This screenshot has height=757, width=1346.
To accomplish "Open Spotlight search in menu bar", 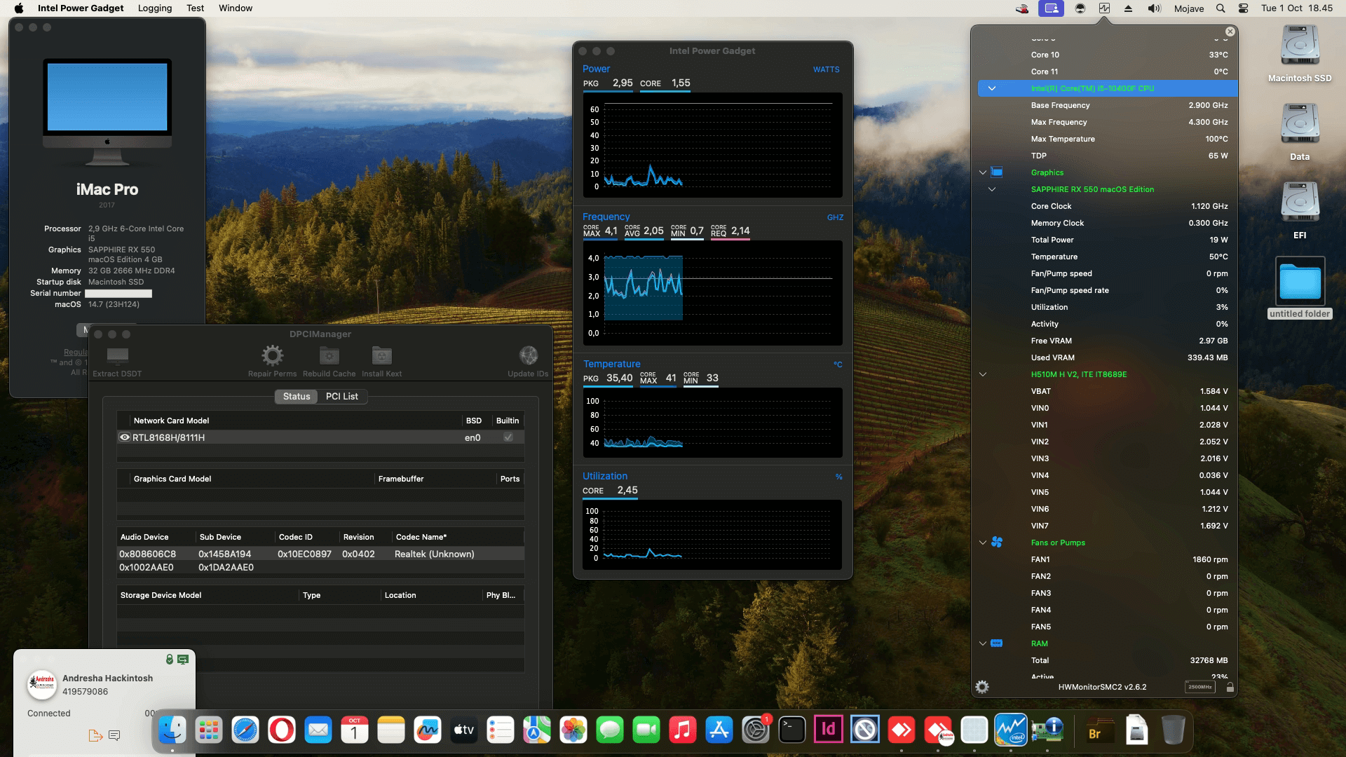I will coord(1221,8).
